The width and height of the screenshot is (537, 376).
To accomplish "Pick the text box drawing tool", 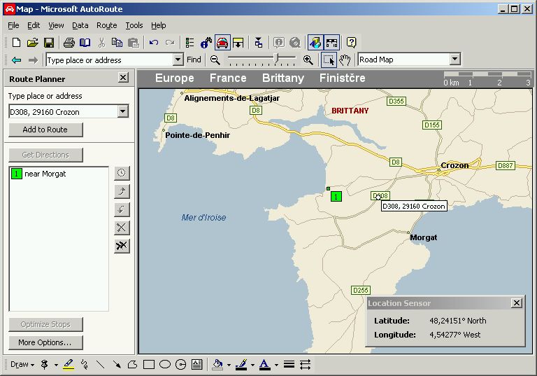I will [196, 364].
